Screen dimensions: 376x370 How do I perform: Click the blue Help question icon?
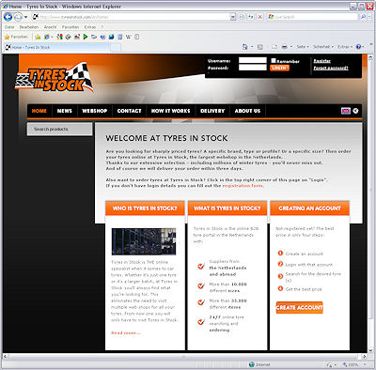coord(358,47)
